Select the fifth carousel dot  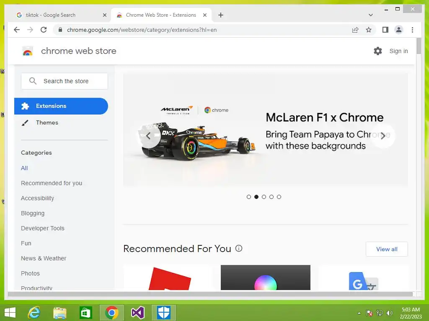pyautogui.click(x=279, y=197)
